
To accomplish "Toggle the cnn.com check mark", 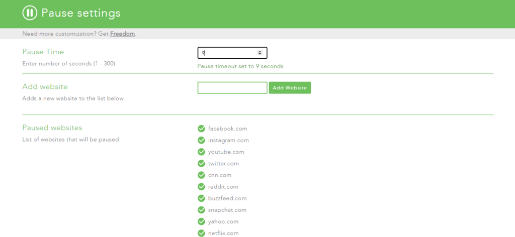I will [201, 175].
